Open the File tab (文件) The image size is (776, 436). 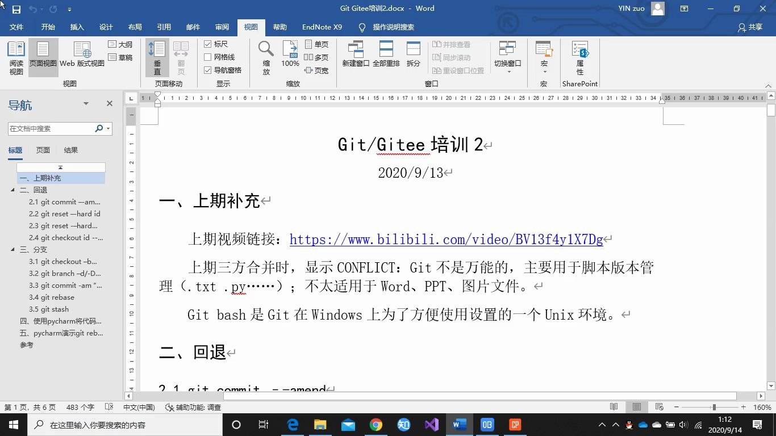click(x=16, y=27)
